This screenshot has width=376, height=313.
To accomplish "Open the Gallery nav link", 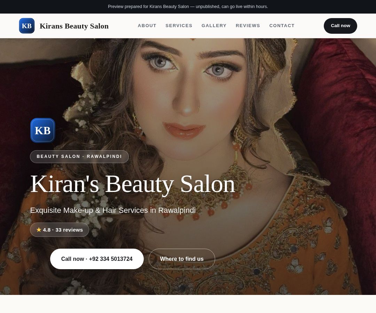I will [214, 26].
